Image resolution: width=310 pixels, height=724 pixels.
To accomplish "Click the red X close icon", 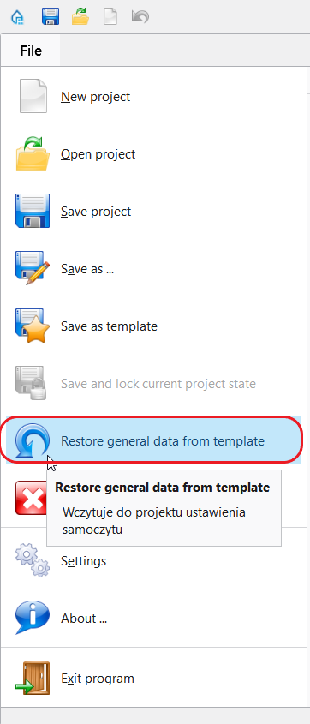I will coord(31,498).
